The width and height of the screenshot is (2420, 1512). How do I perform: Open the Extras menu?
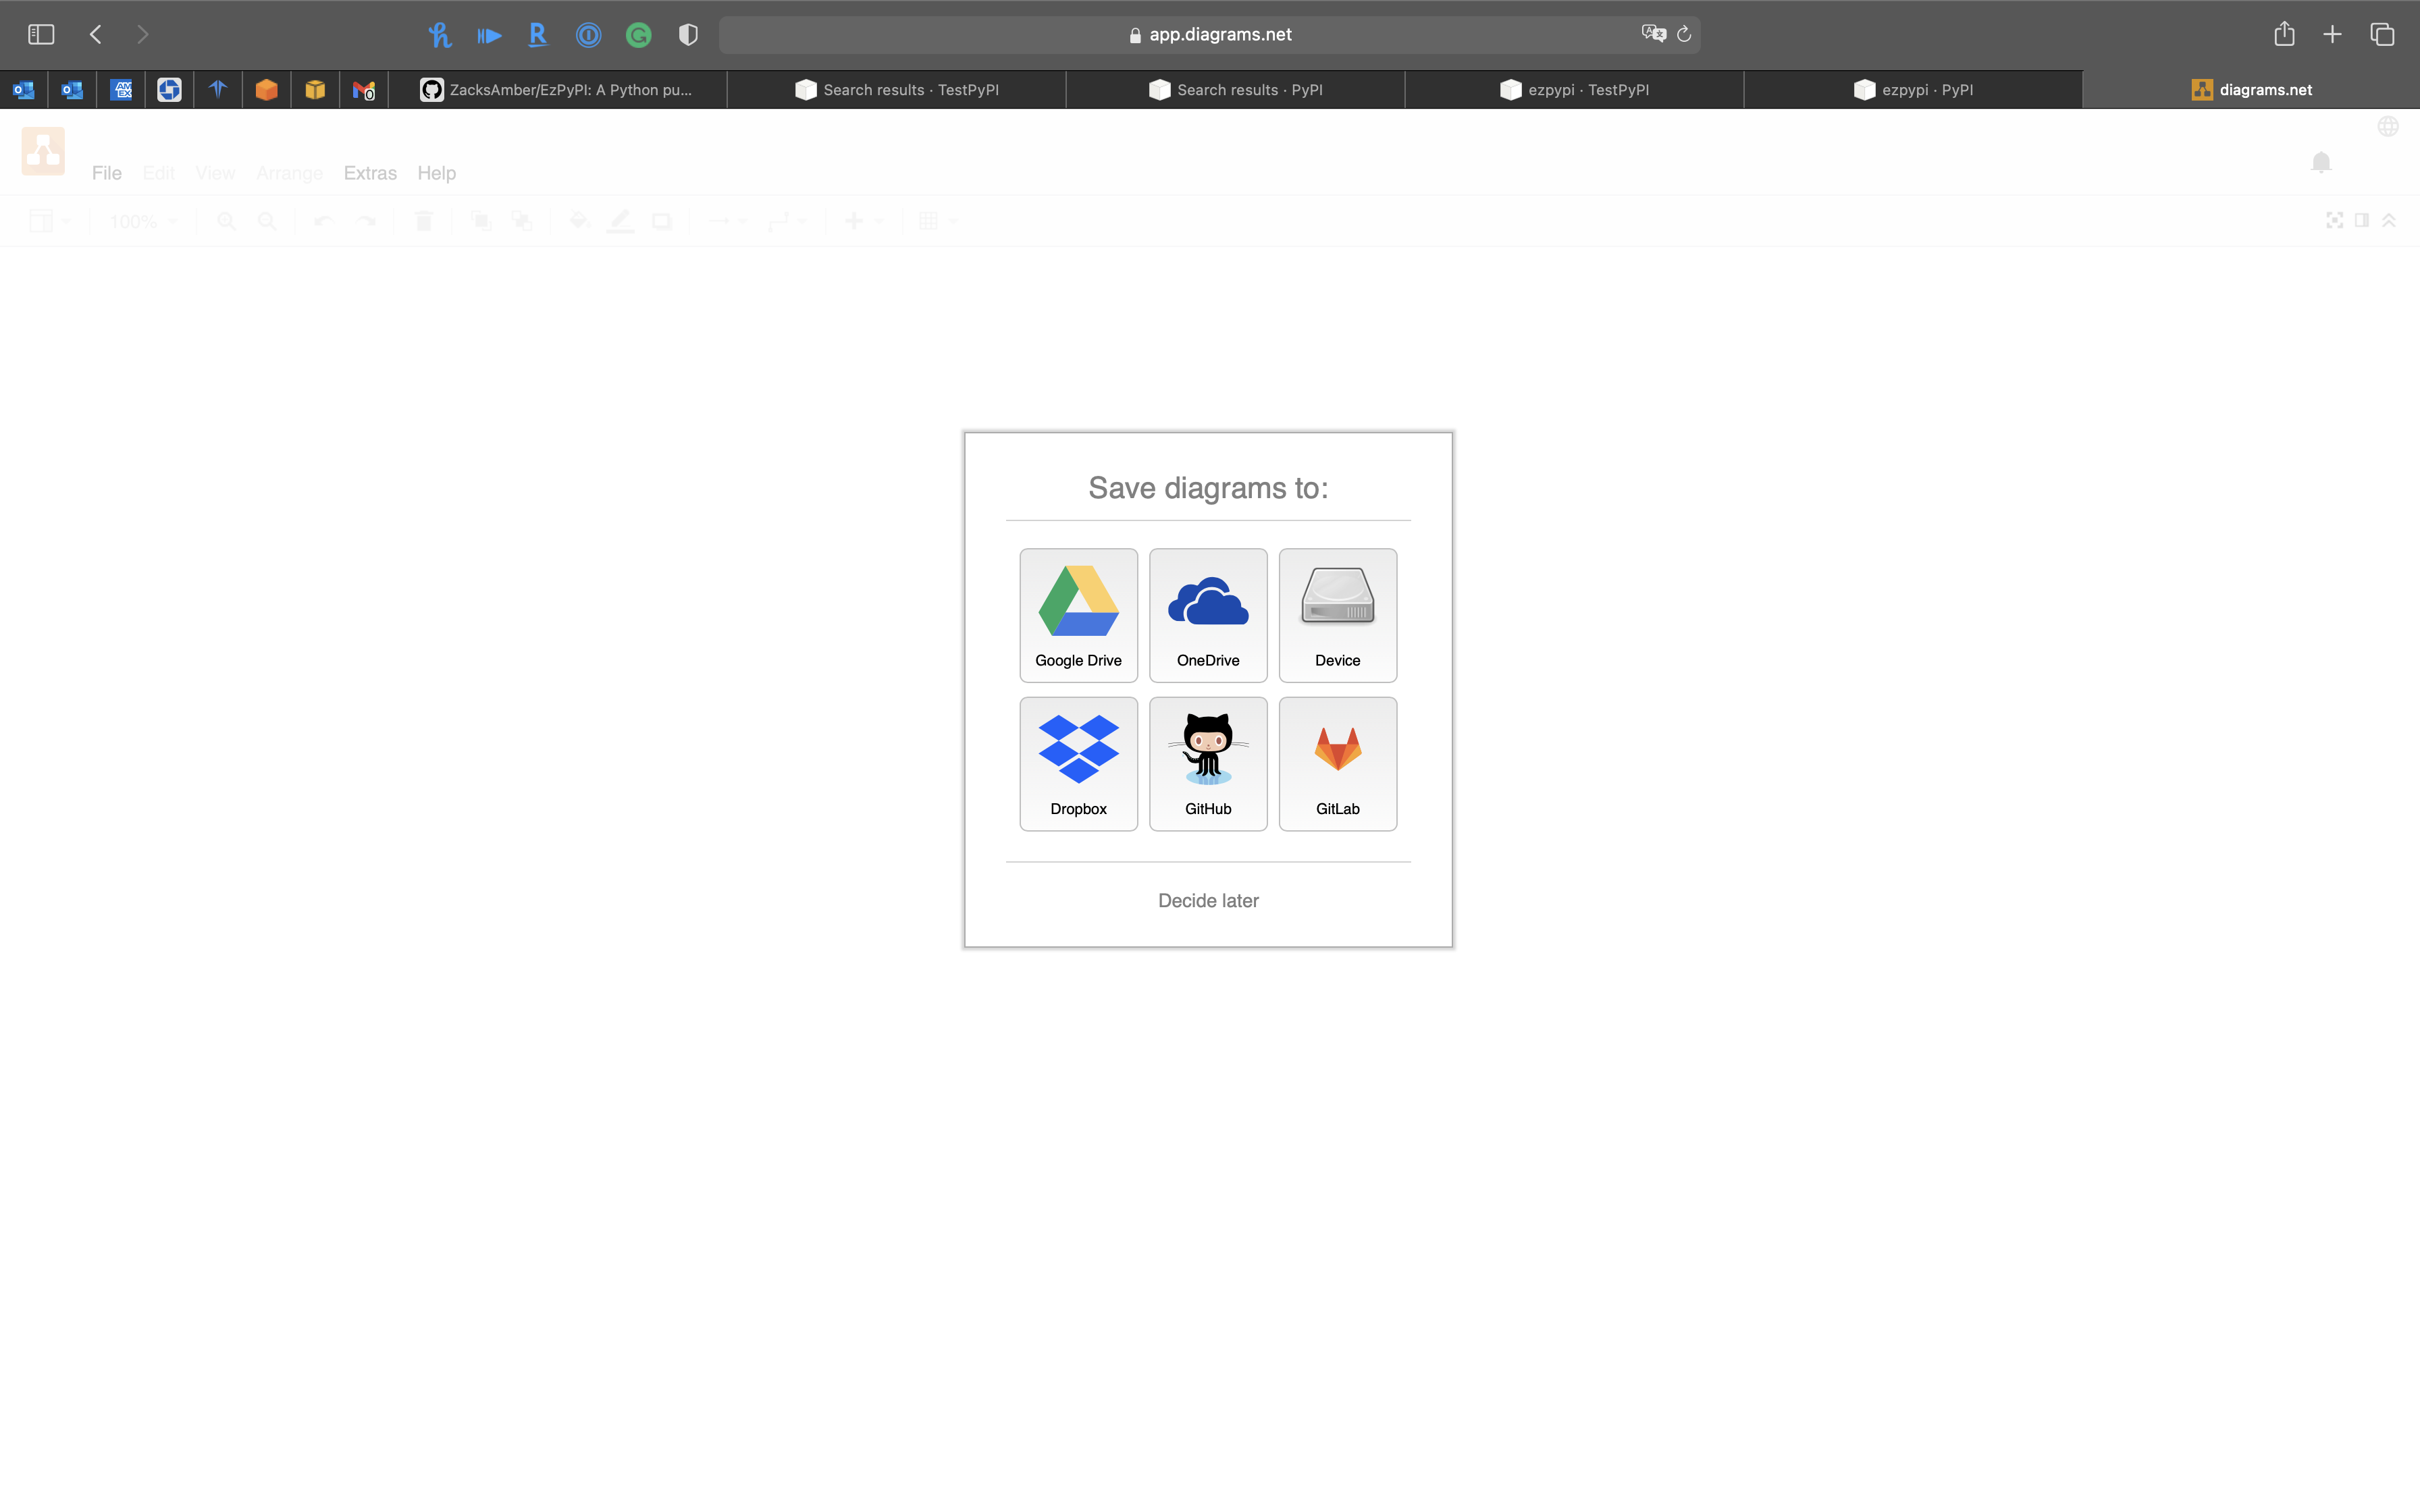click(370, 173)
